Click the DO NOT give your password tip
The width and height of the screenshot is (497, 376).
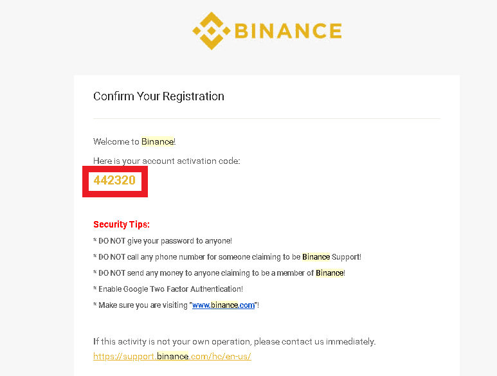[163, 241]
